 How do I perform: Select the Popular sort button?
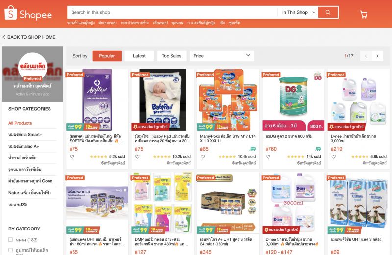click(107, 56)
